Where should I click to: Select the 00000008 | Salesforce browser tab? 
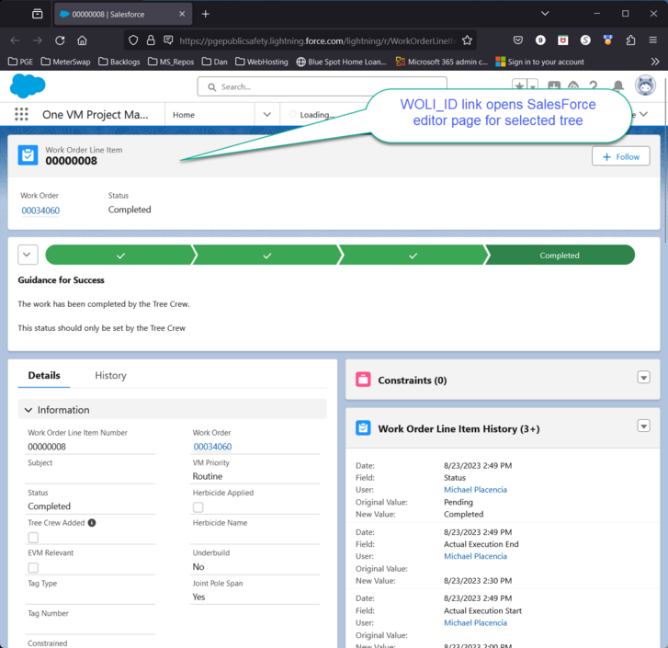click(123, 14)
